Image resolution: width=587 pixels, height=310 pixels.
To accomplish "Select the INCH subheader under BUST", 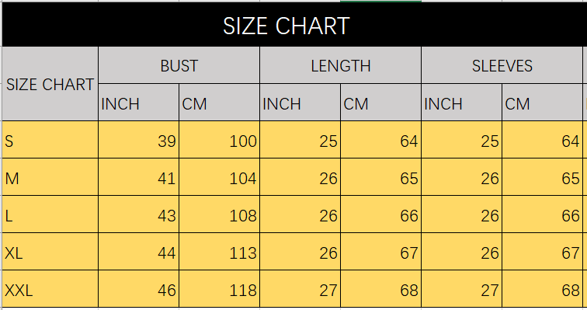I will click(x=138, y=103).
